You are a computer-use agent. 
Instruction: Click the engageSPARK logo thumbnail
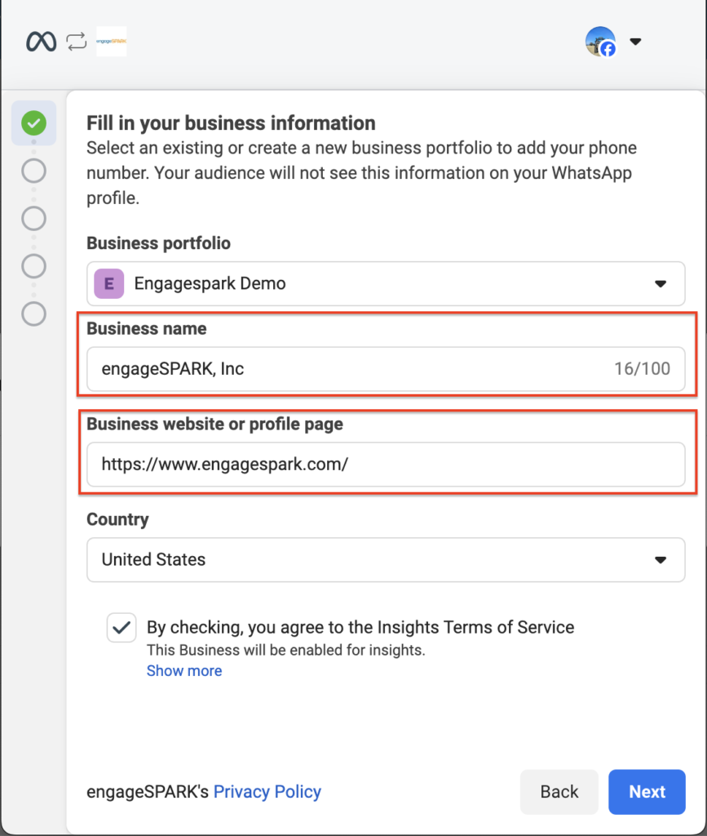pyautogui.click(x=111, y=42)
